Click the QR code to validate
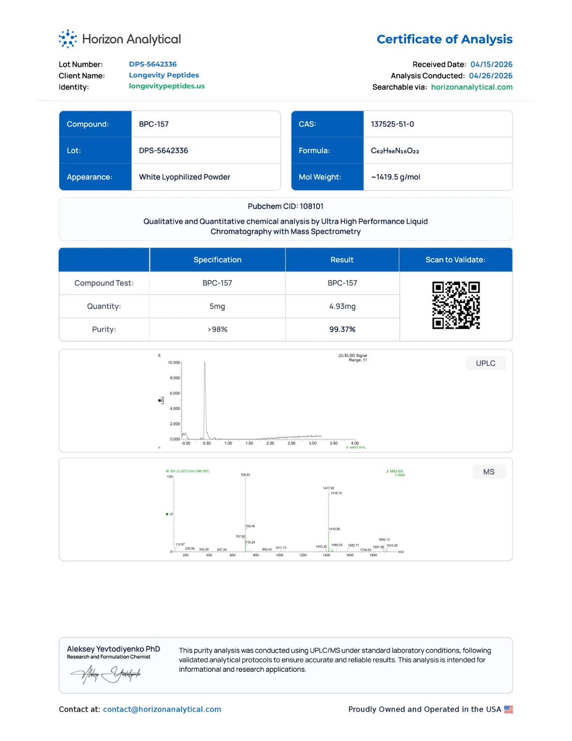Image resolution: width=572 pixels, height=741 pixels. tap(456, 305)
